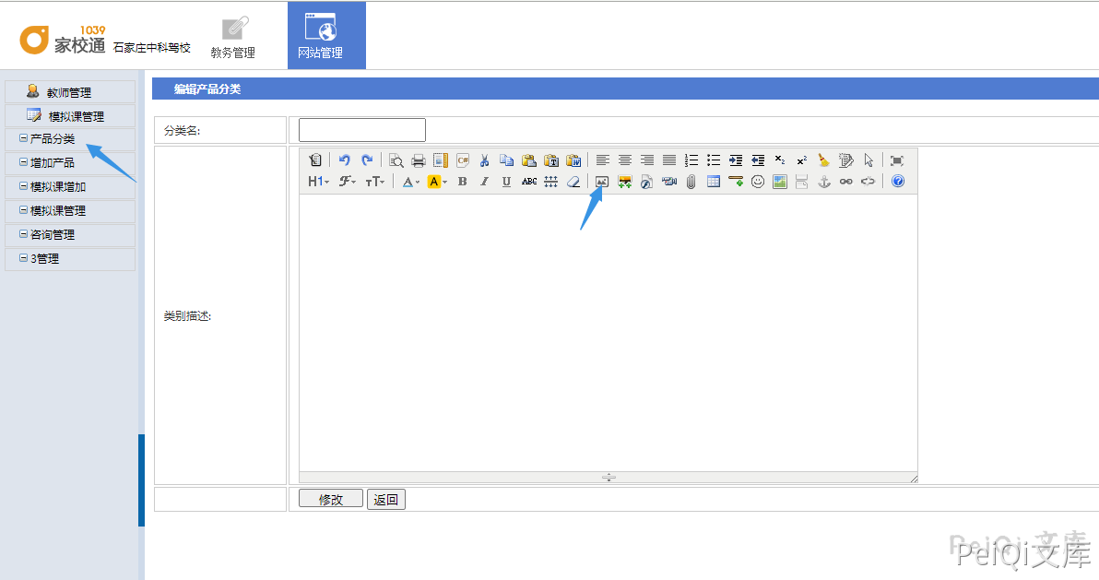Justify text fully

click(669, 160)
